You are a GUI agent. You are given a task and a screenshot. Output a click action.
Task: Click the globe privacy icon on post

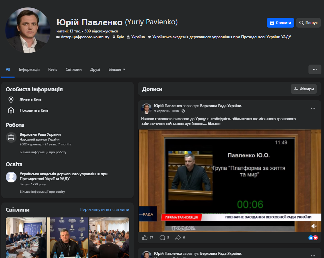[183, 111]
